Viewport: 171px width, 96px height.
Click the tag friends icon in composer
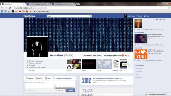coord(26,90)
